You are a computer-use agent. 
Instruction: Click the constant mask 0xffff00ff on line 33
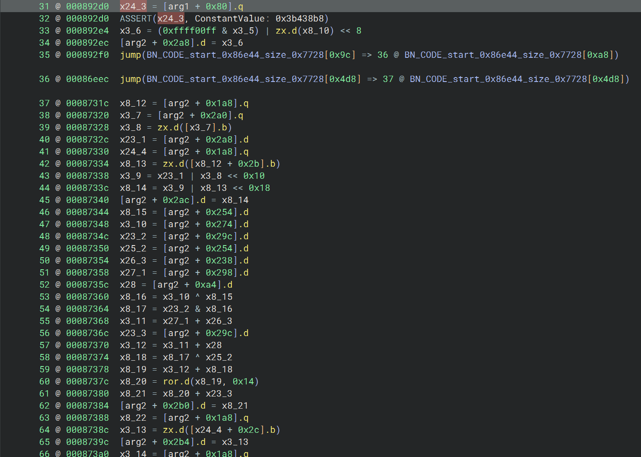tap(189, 30)
